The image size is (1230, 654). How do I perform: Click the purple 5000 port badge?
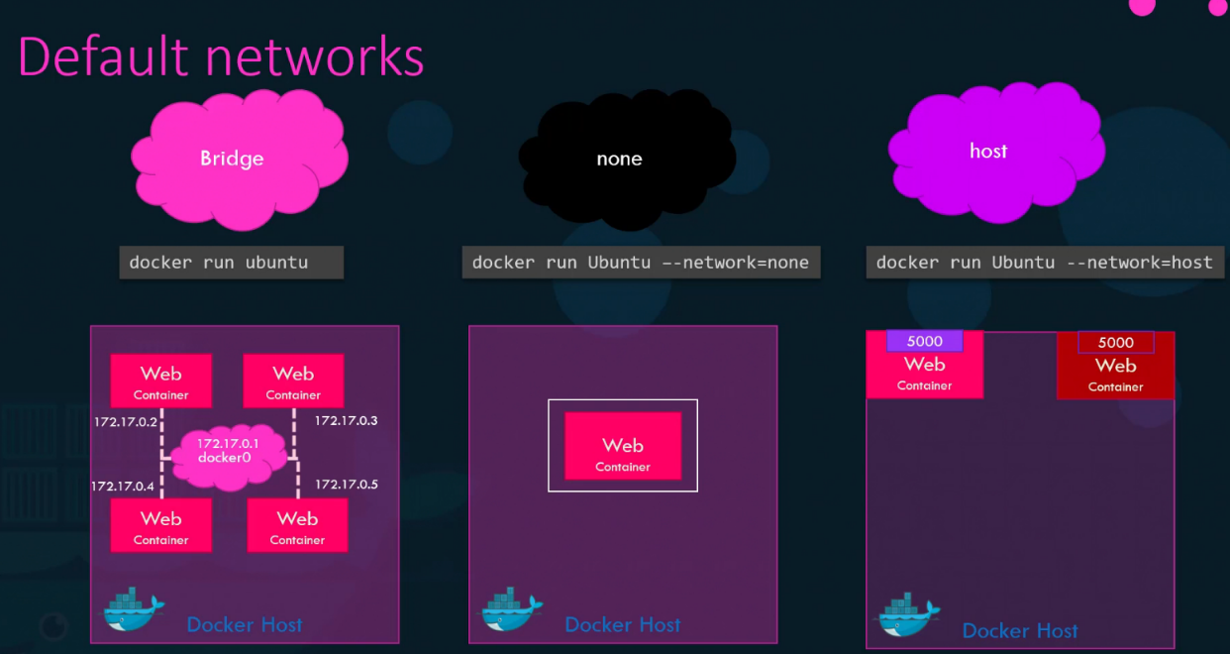tap(924, 341)
